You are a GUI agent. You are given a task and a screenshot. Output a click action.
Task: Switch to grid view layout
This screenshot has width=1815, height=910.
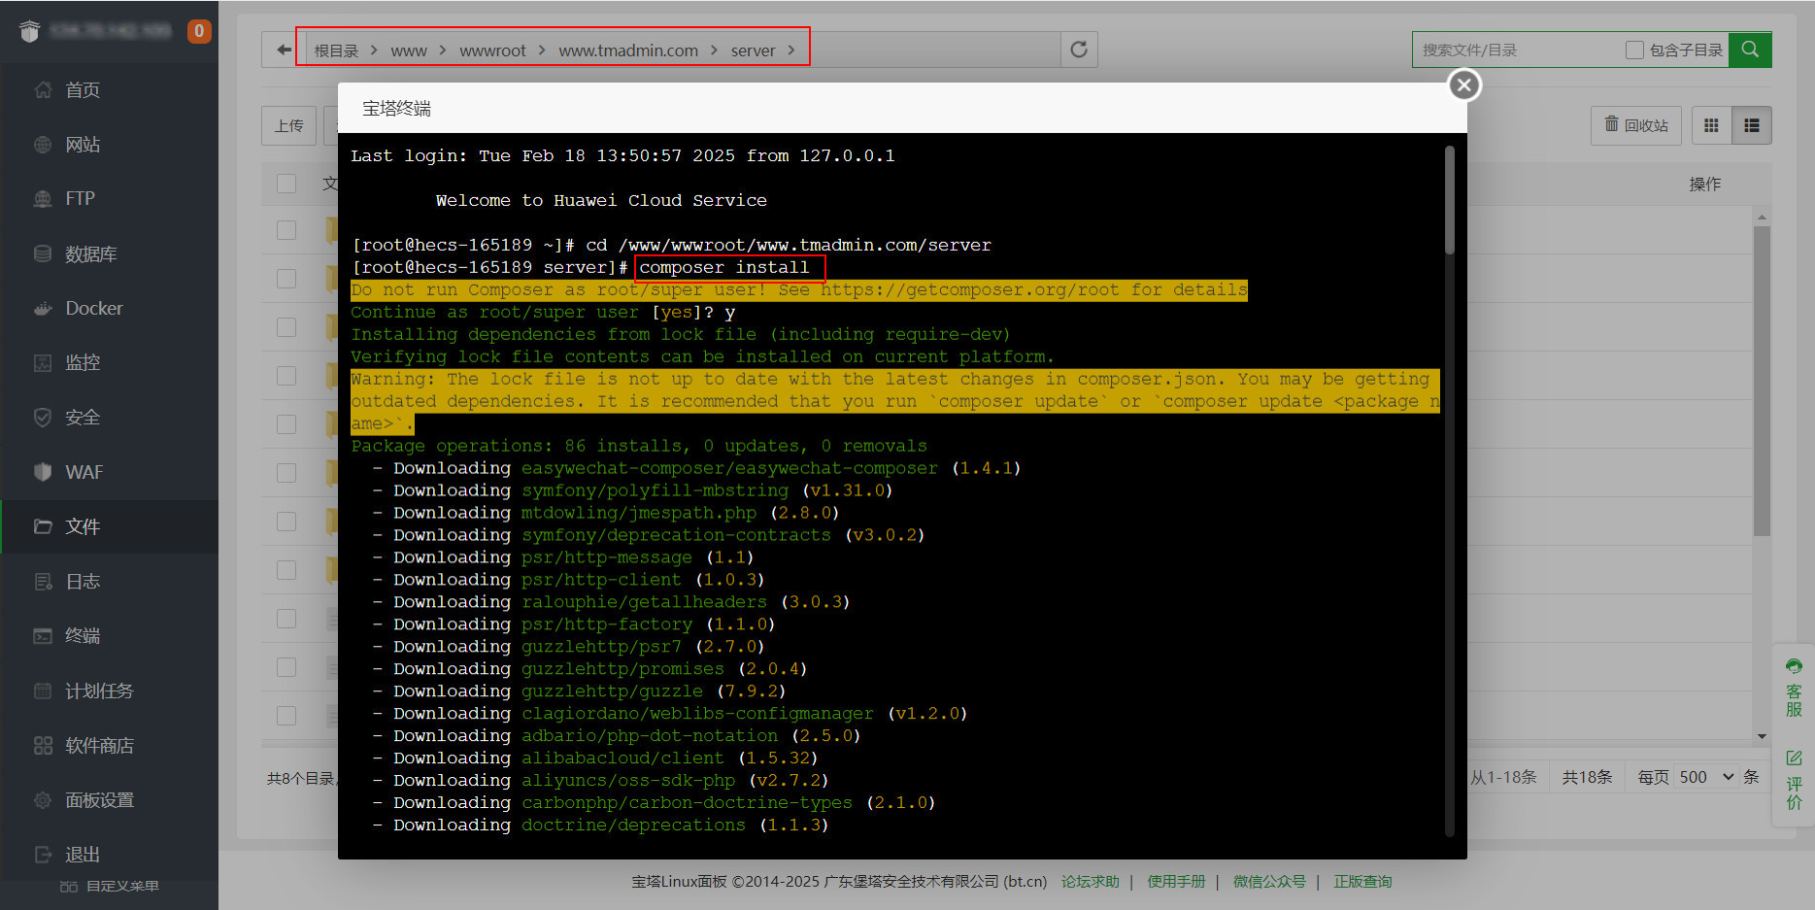(x=1711, y=125)
